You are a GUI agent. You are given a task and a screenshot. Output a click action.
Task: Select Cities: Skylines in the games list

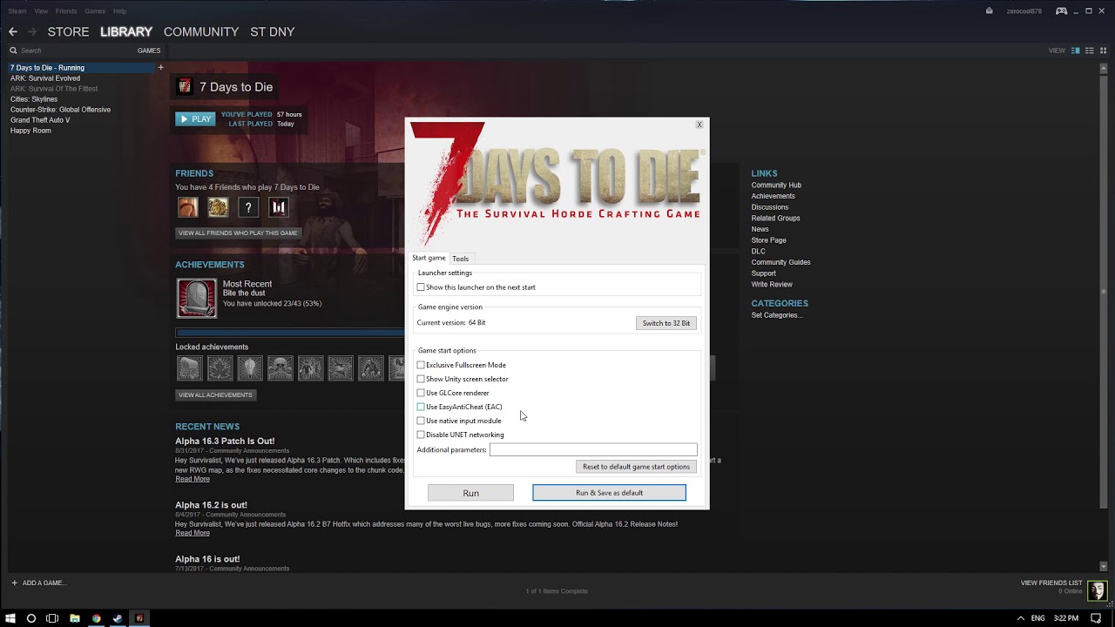(x=34, y=99)
